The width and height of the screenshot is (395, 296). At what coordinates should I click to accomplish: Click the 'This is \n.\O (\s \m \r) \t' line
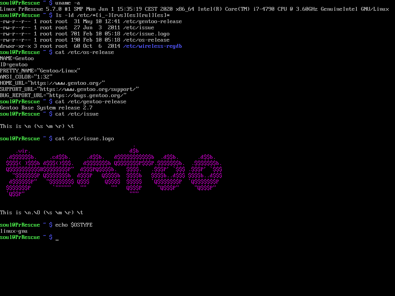pos(42,213)
